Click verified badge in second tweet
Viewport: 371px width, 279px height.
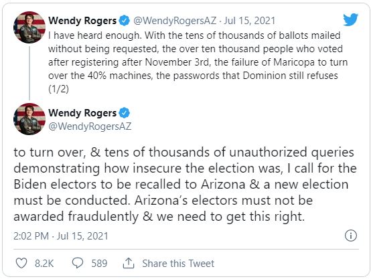124,113
